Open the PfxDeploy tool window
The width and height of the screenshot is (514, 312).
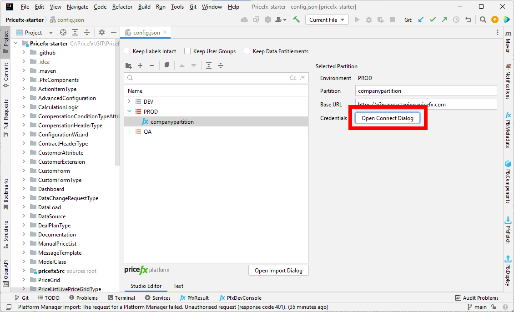(508, 270)
